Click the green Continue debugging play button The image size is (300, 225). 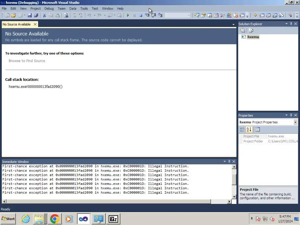coord(128,15)
